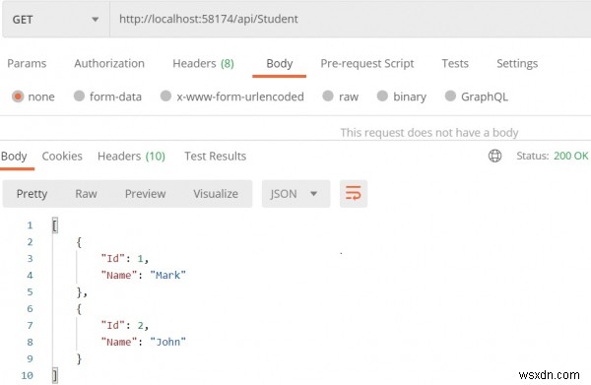The width and height of the screenshot is (591, 385).
Task: Open the GET method dropdown
Action: [x=56, y=20]
